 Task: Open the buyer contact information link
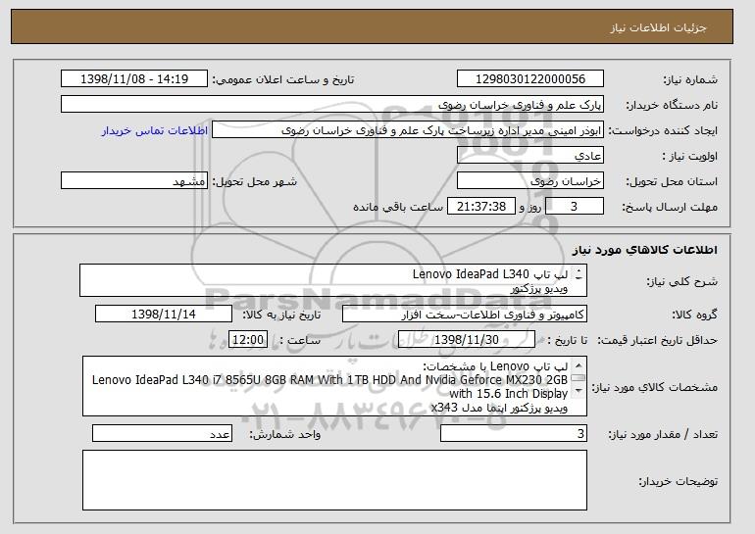[155, 131]
